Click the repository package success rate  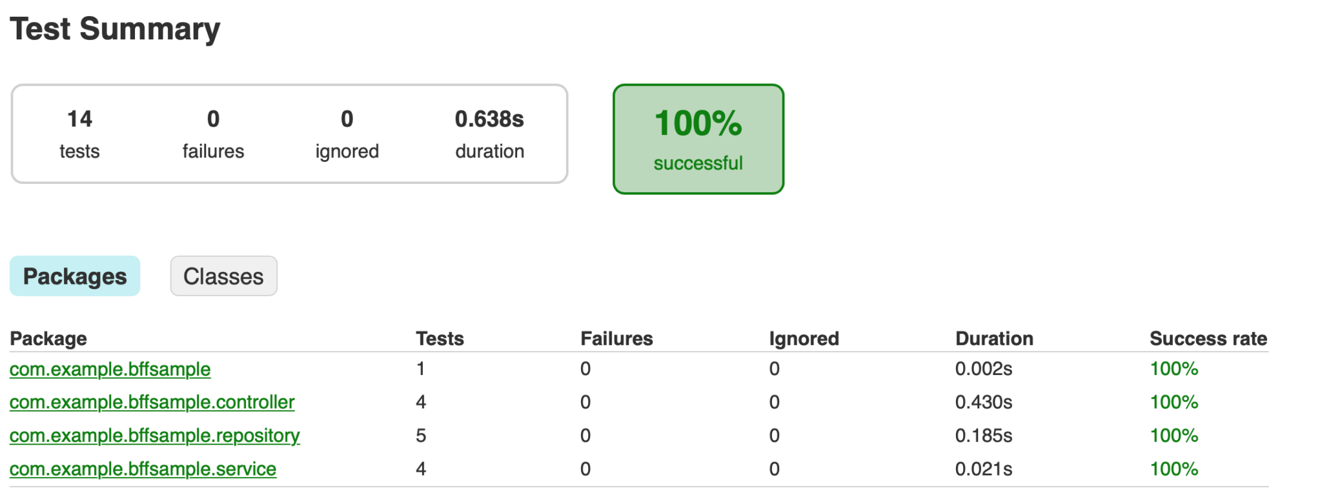click(1173, 436)
